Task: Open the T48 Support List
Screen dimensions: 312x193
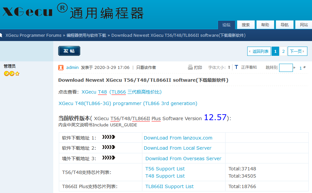Action: coord(165,176)
